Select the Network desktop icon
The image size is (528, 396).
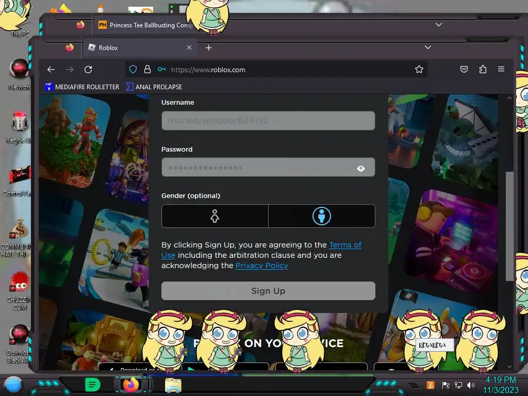20,74
